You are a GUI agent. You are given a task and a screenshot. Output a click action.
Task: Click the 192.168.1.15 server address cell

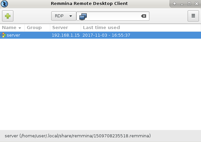tap(66, 35)
